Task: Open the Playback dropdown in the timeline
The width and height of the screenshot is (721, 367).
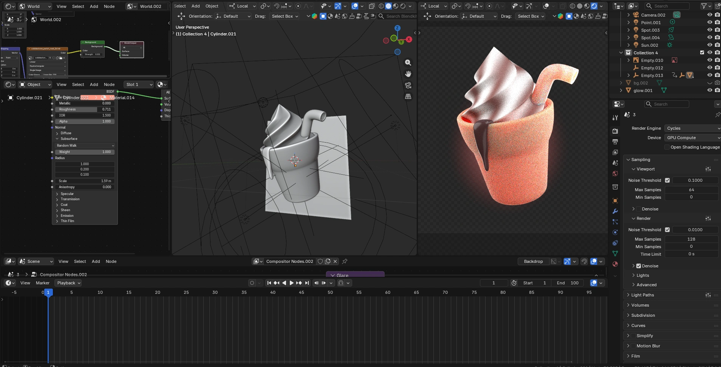Action: [x=68, y=283]
